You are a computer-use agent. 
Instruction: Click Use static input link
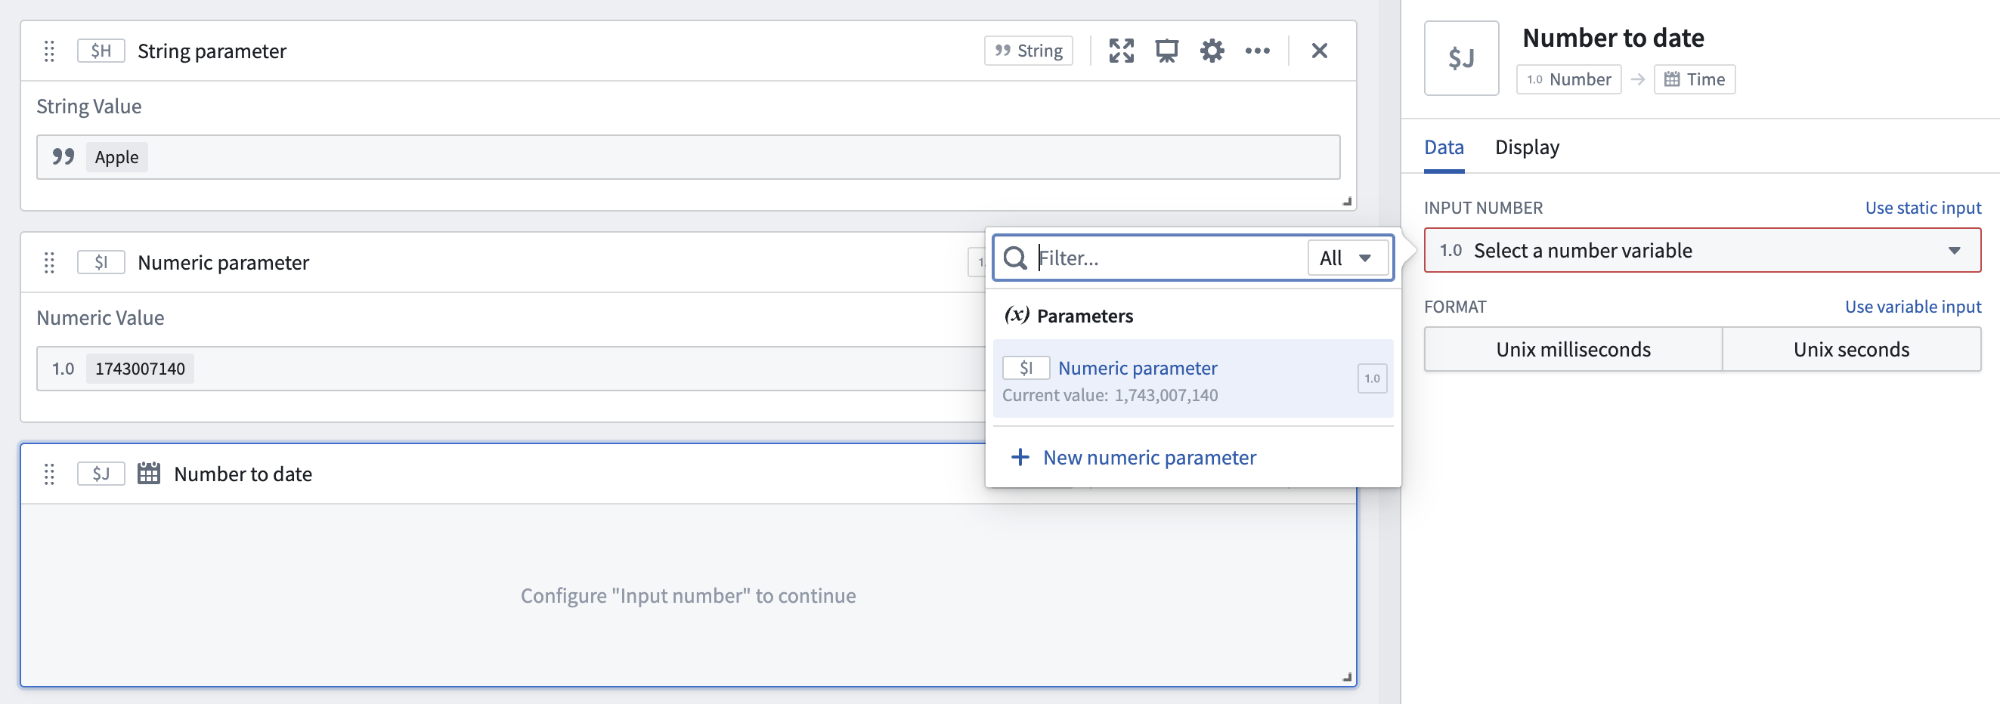pyautogui.click(x=1922, y=208)
